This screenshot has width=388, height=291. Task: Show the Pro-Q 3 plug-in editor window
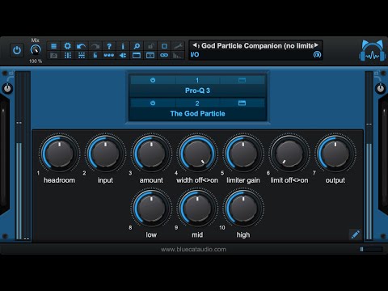(x=242, y=80)
